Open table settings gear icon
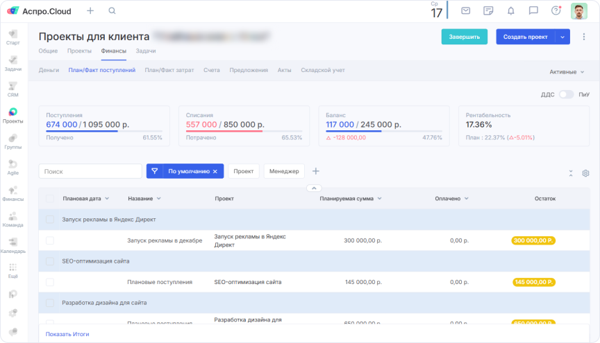600x343 pixels. click(585, 173)
